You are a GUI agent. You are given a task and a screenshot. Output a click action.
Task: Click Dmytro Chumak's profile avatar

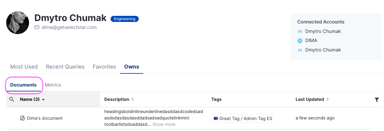point(18,23)
